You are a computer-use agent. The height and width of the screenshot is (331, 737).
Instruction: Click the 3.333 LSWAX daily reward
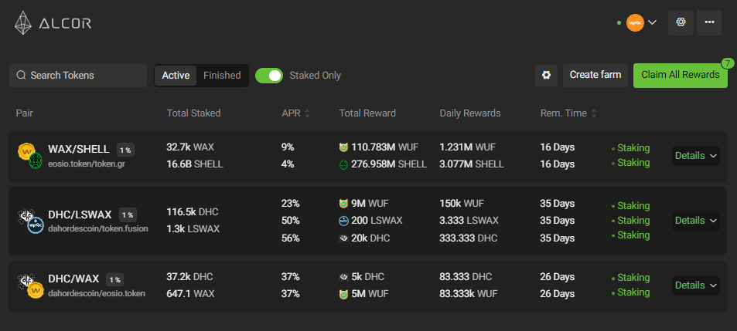point(469,221)
